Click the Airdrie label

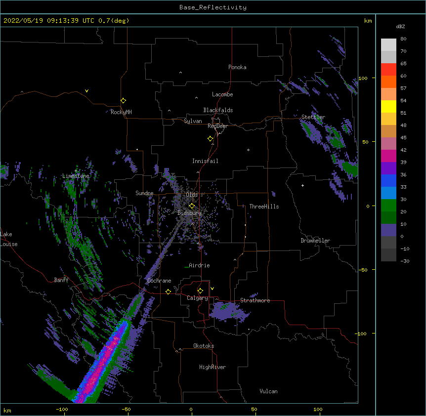199,265
